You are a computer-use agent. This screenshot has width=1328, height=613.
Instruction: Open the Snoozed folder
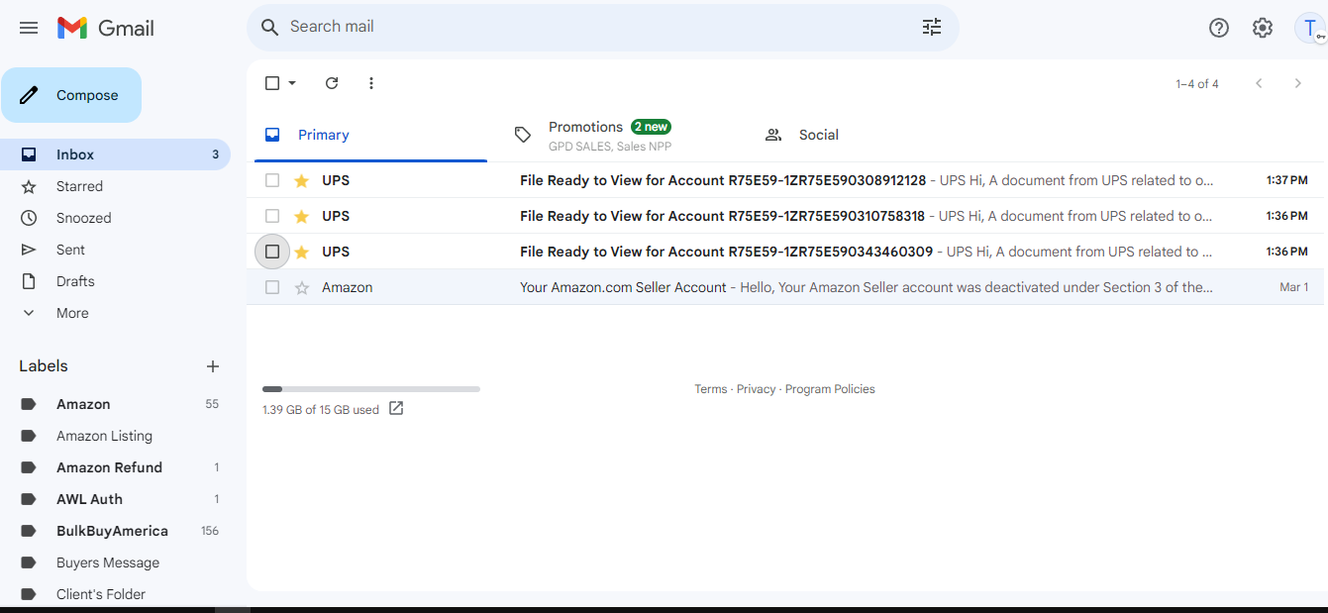115,218
